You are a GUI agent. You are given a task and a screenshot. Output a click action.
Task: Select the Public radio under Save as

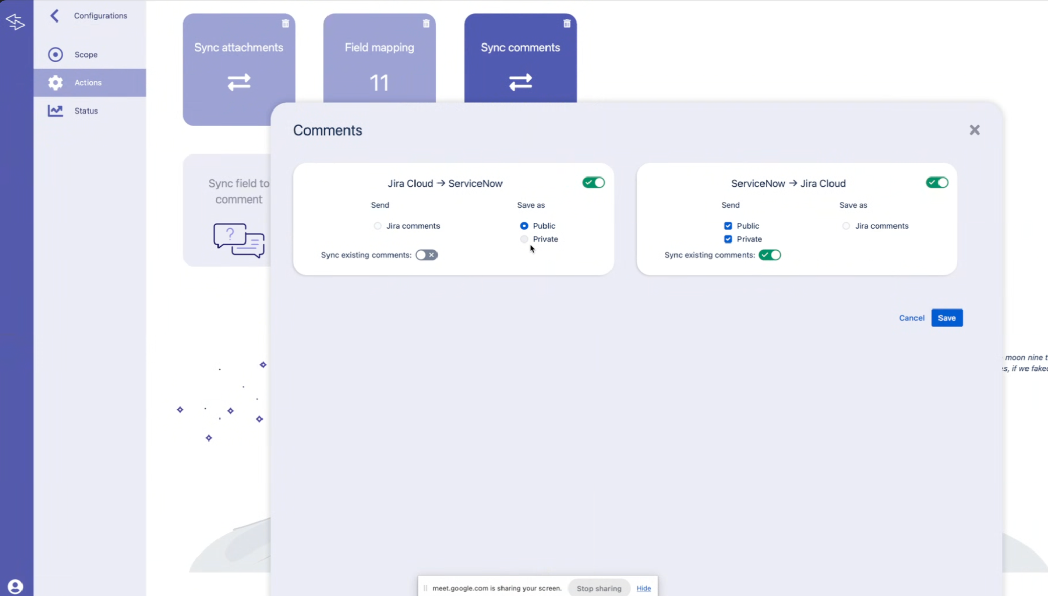tap(524, 226)
